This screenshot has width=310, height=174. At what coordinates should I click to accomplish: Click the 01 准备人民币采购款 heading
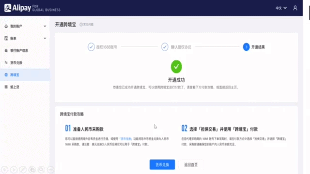(84, 129)
